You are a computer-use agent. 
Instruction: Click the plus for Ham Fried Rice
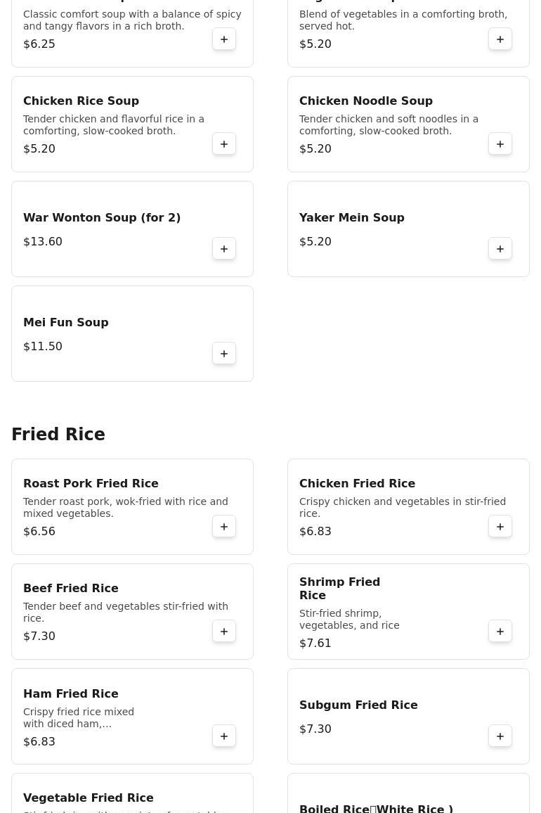tap(224, 736)
